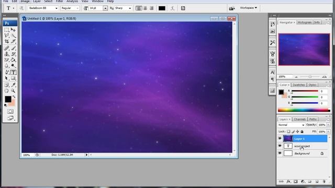Image resolution: width=335 pixels, height=188 pixels.
Task: Open the layer Opacity slider arrow
Action: coord(328,125)
